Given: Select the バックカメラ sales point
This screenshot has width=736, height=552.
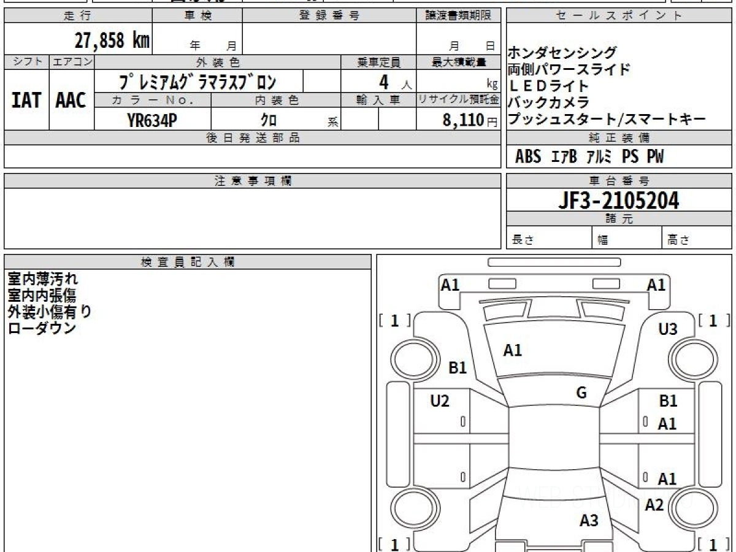Looking at the screenshot, I should (548, 102).
